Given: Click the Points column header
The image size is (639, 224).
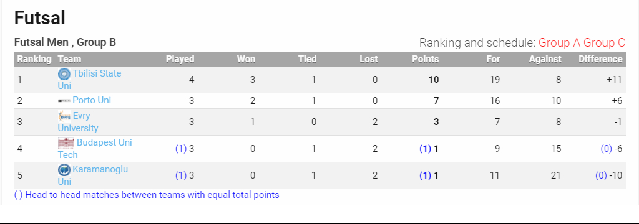Looking at the screenshot, I should pos(426,59).
